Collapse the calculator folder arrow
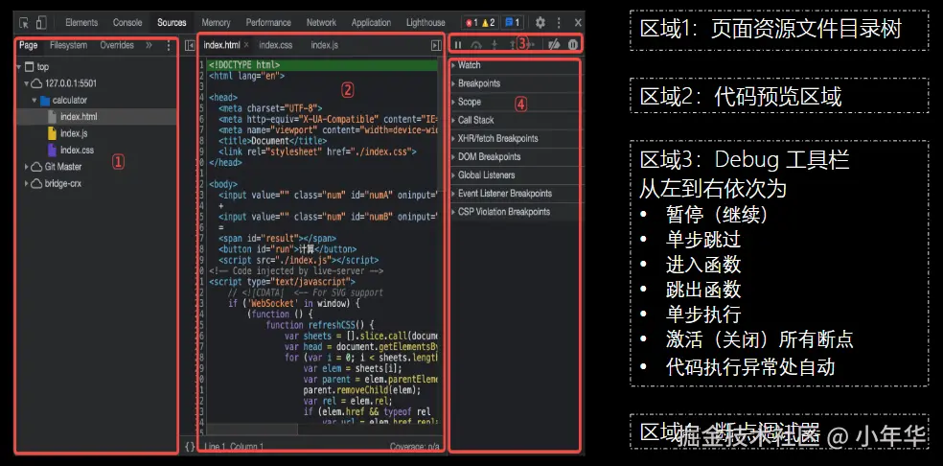 point(34,101)
